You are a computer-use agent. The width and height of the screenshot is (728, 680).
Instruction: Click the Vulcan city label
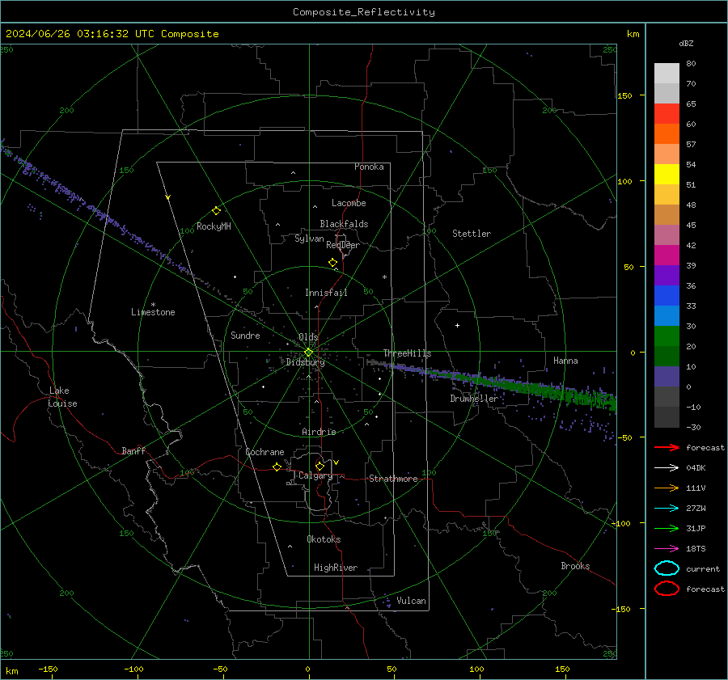pos(411,601)
